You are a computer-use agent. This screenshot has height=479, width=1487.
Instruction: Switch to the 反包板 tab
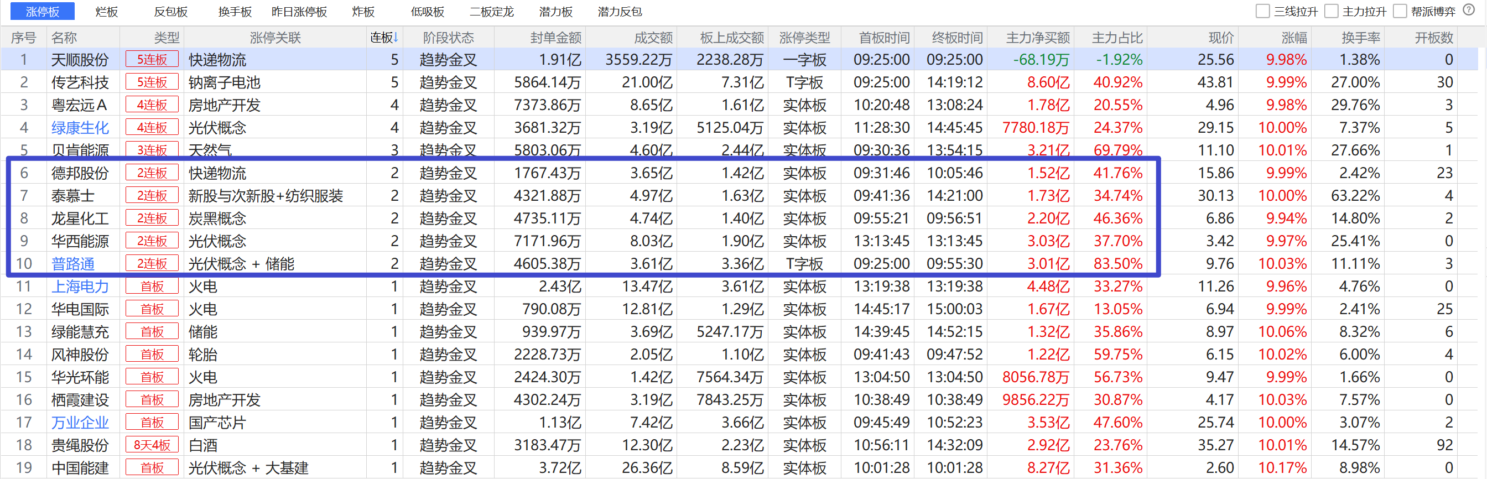170,12
